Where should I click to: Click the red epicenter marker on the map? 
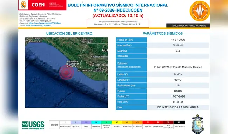(66, 72)
